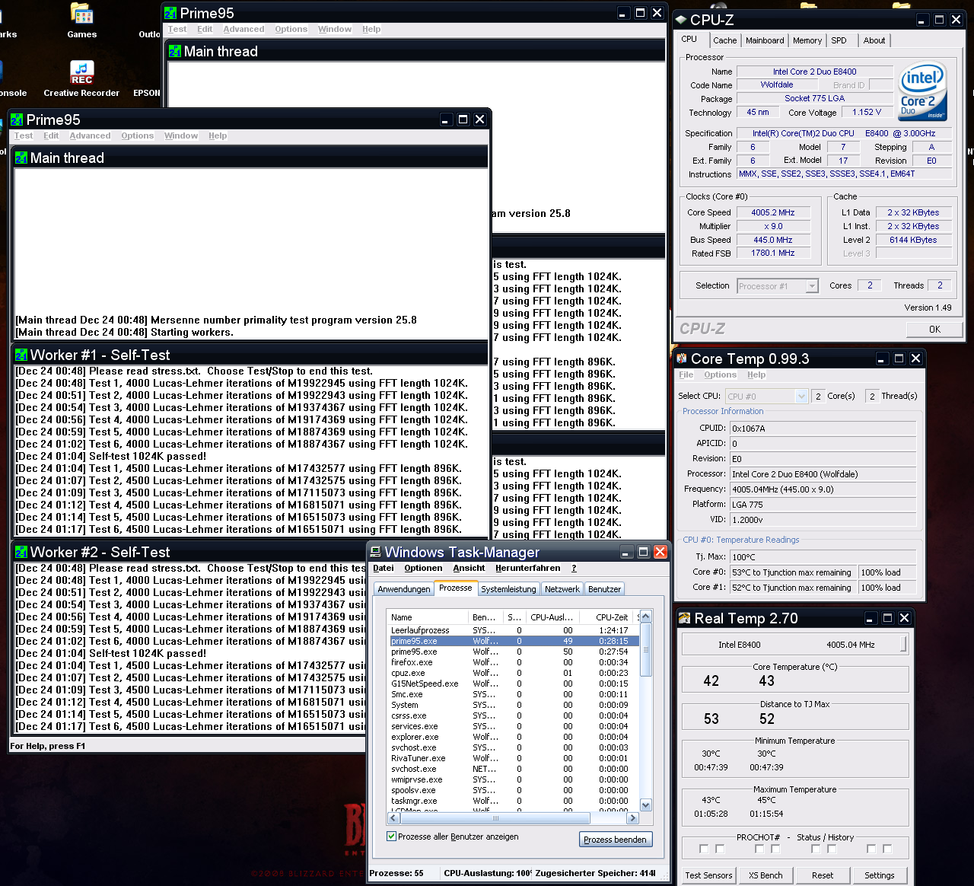Switch to CPU-Z Mainboard tab
Viewport: 974px width, 886px height.
765,40
